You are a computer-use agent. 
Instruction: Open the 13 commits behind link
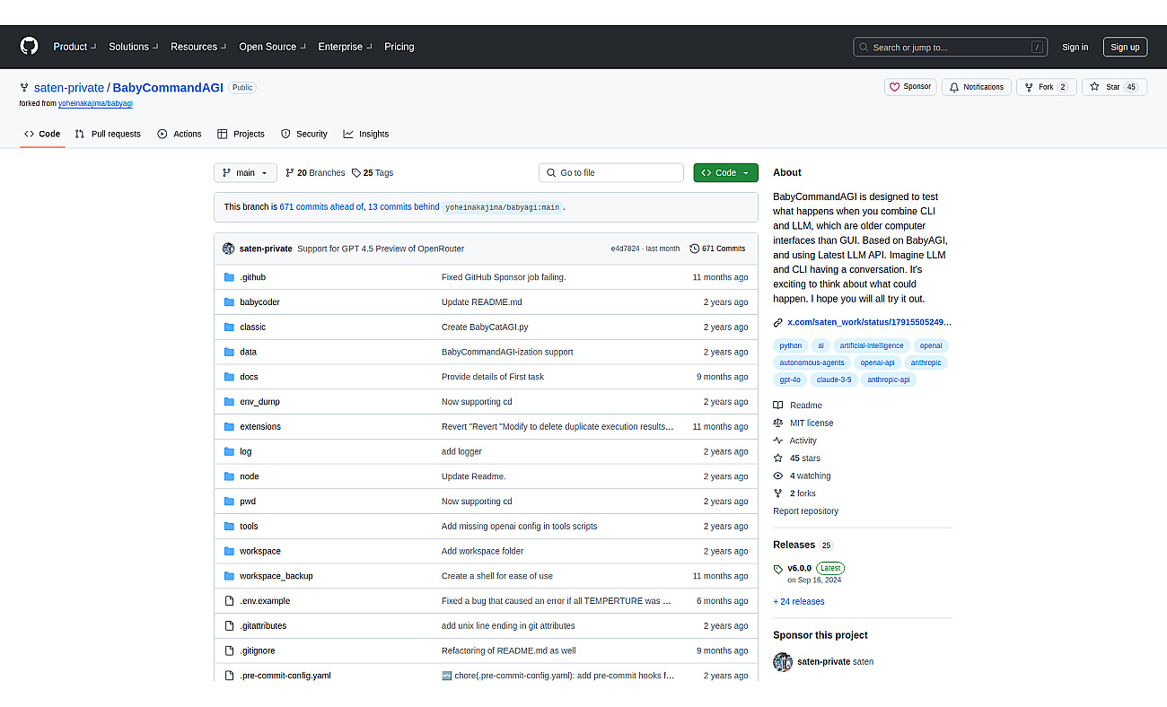(404, 207)
